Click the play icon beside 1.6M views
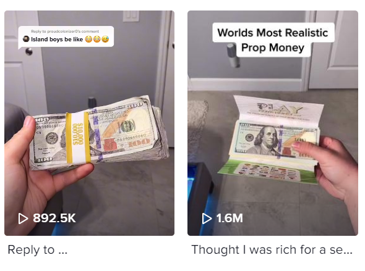 coord(207,219)
